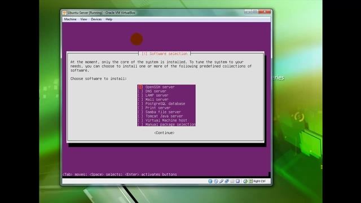Click the mouse integration status icon
Viewport: 361px width, 203px height.
tap(245, 182)
